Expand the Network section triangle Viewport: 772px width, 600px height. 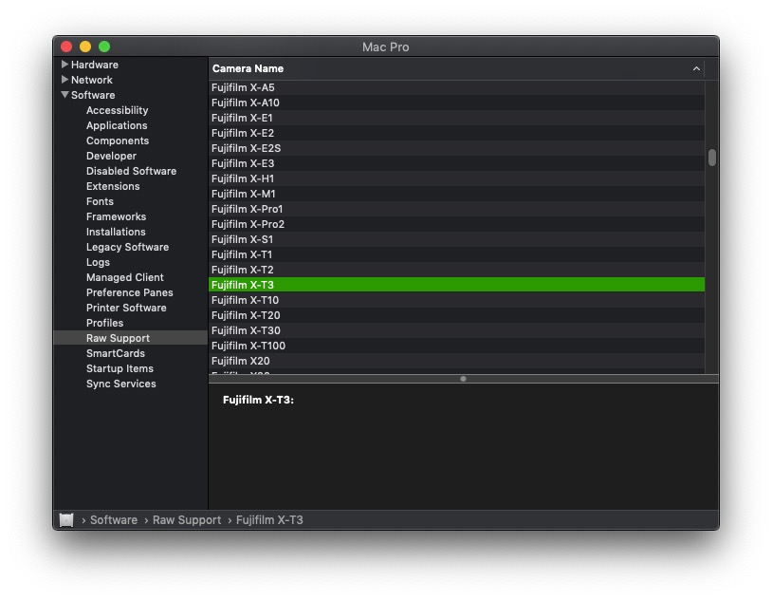[x=64, y=80]
